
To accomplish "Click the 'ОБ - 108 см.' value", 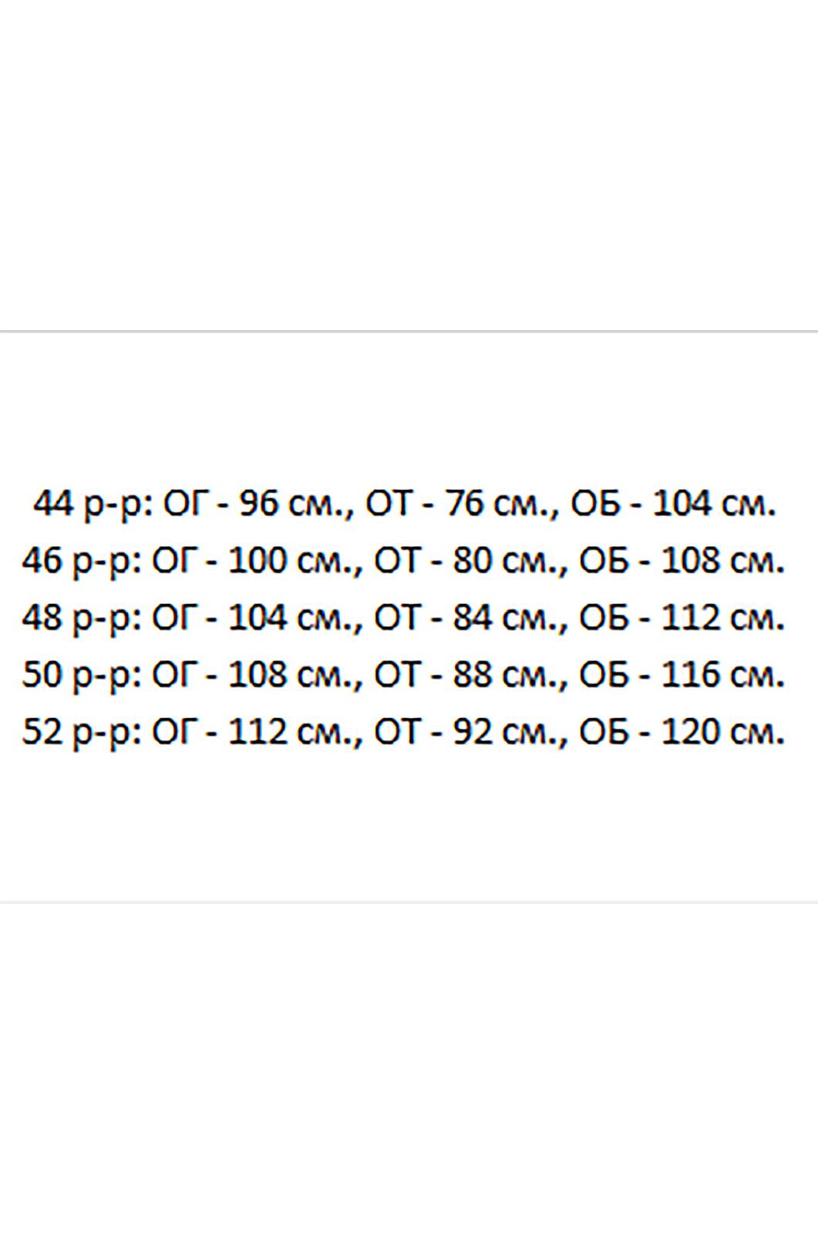I will click(682, 561).
